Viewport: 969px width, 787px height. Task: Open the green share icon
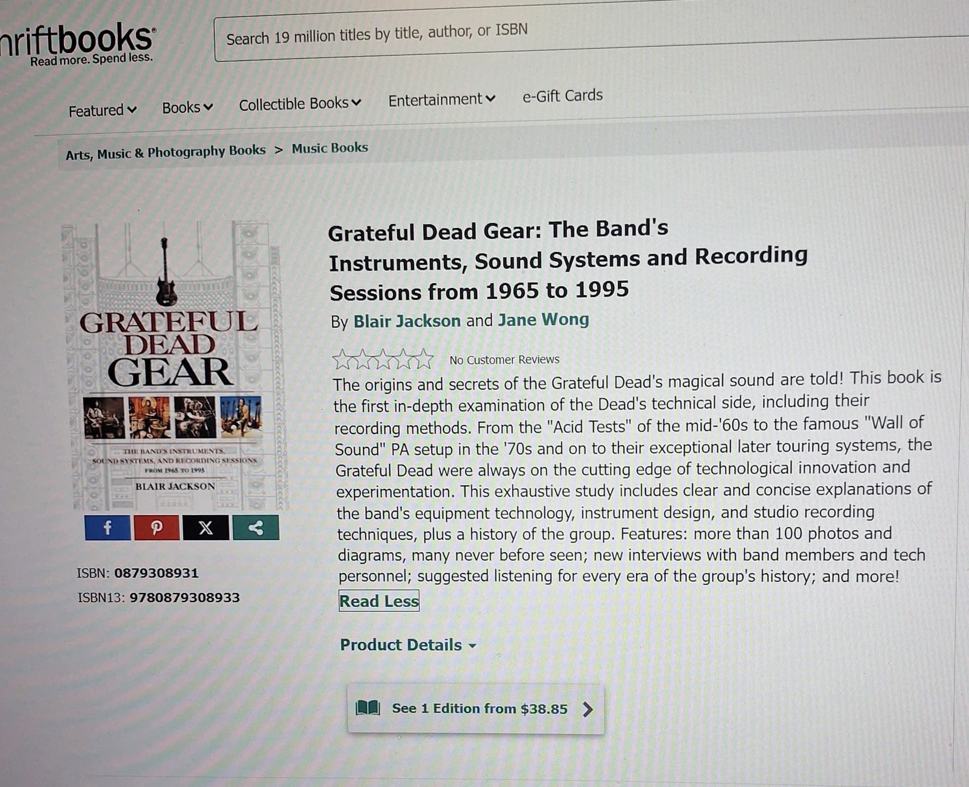tap(256, 528)
